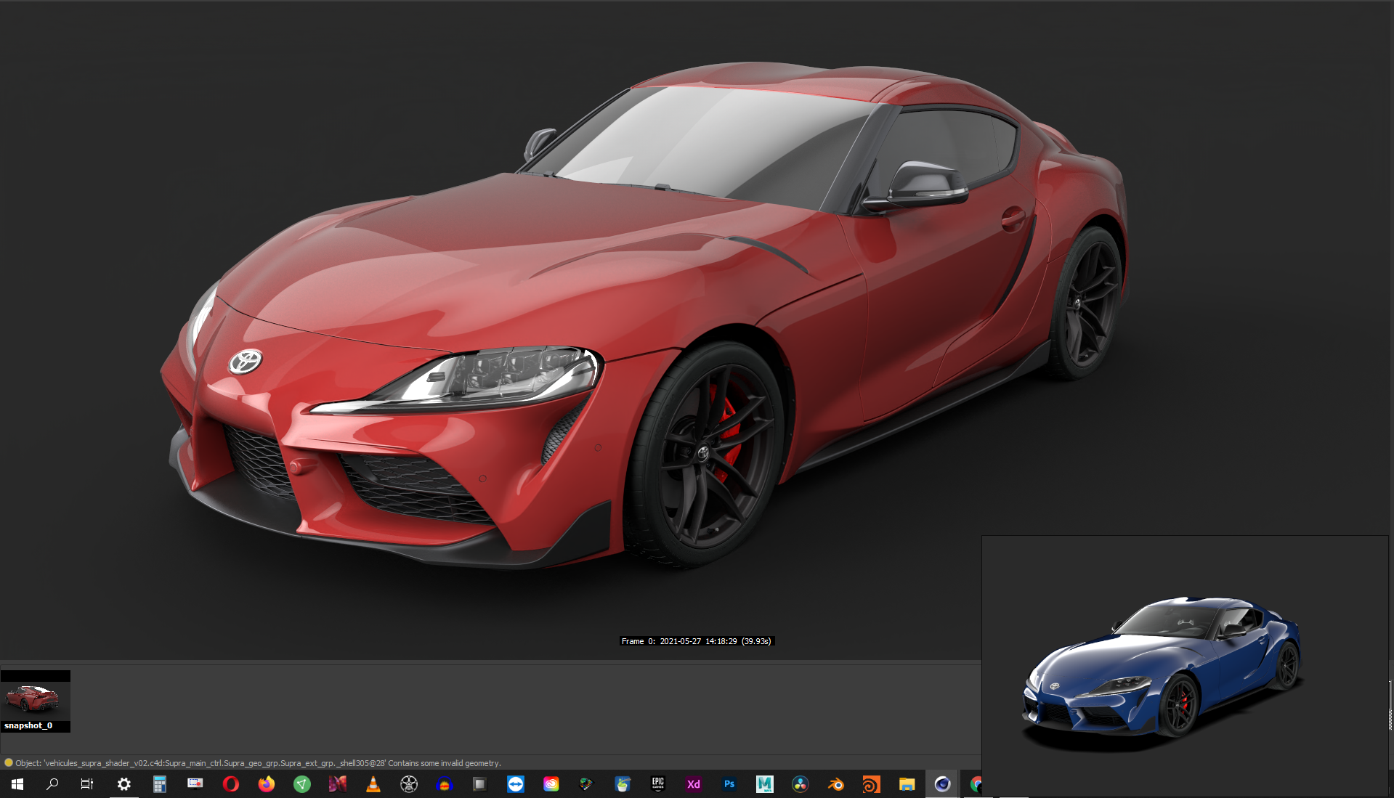Select the snapshot_0 render thumbnail
Viewport: 1394px width, 798px height.
pyautogui.click(x=35, y=701)
